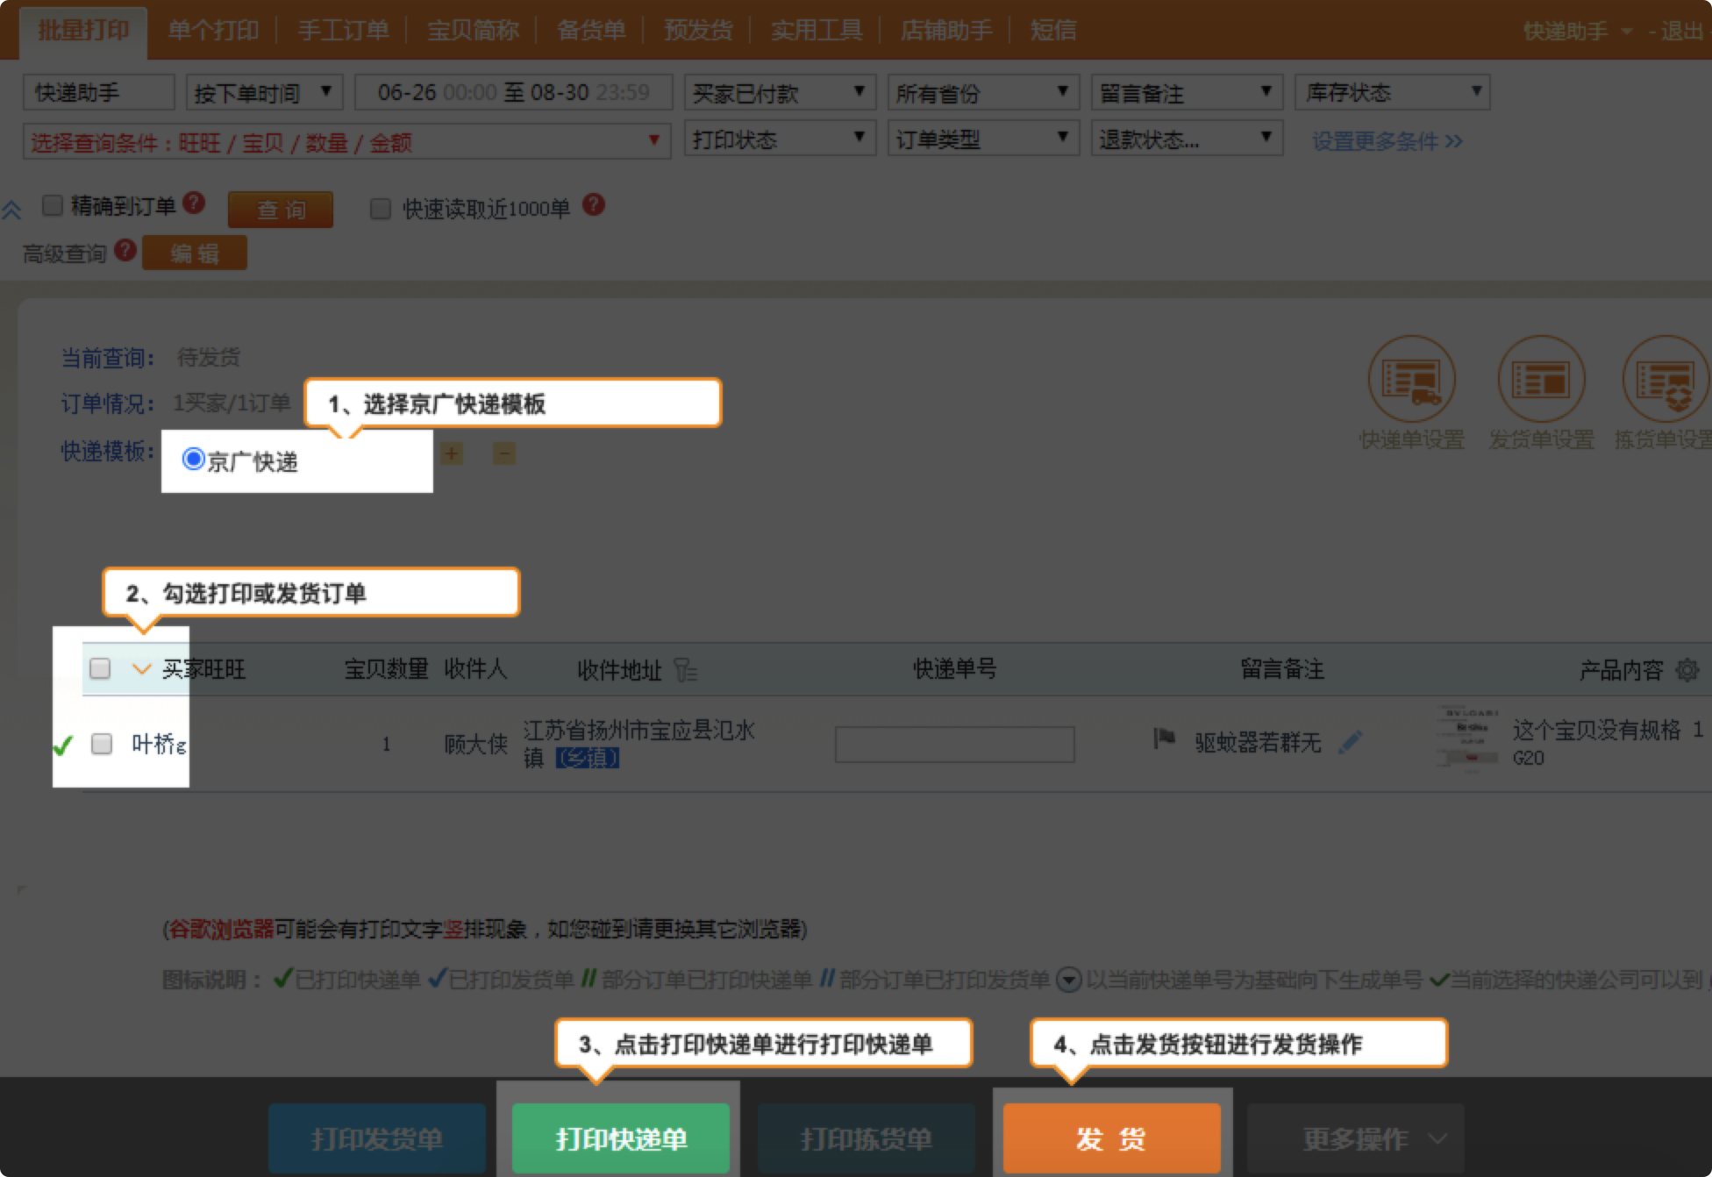Open the 订单类型 dropdown
The image size is (1712, 1177).
(x=983, y=139)
